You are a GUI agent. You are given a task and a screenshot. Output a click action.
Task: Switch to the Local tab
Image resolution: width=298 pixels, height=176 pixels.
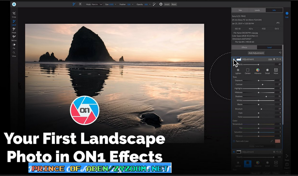tap(270, 47)
